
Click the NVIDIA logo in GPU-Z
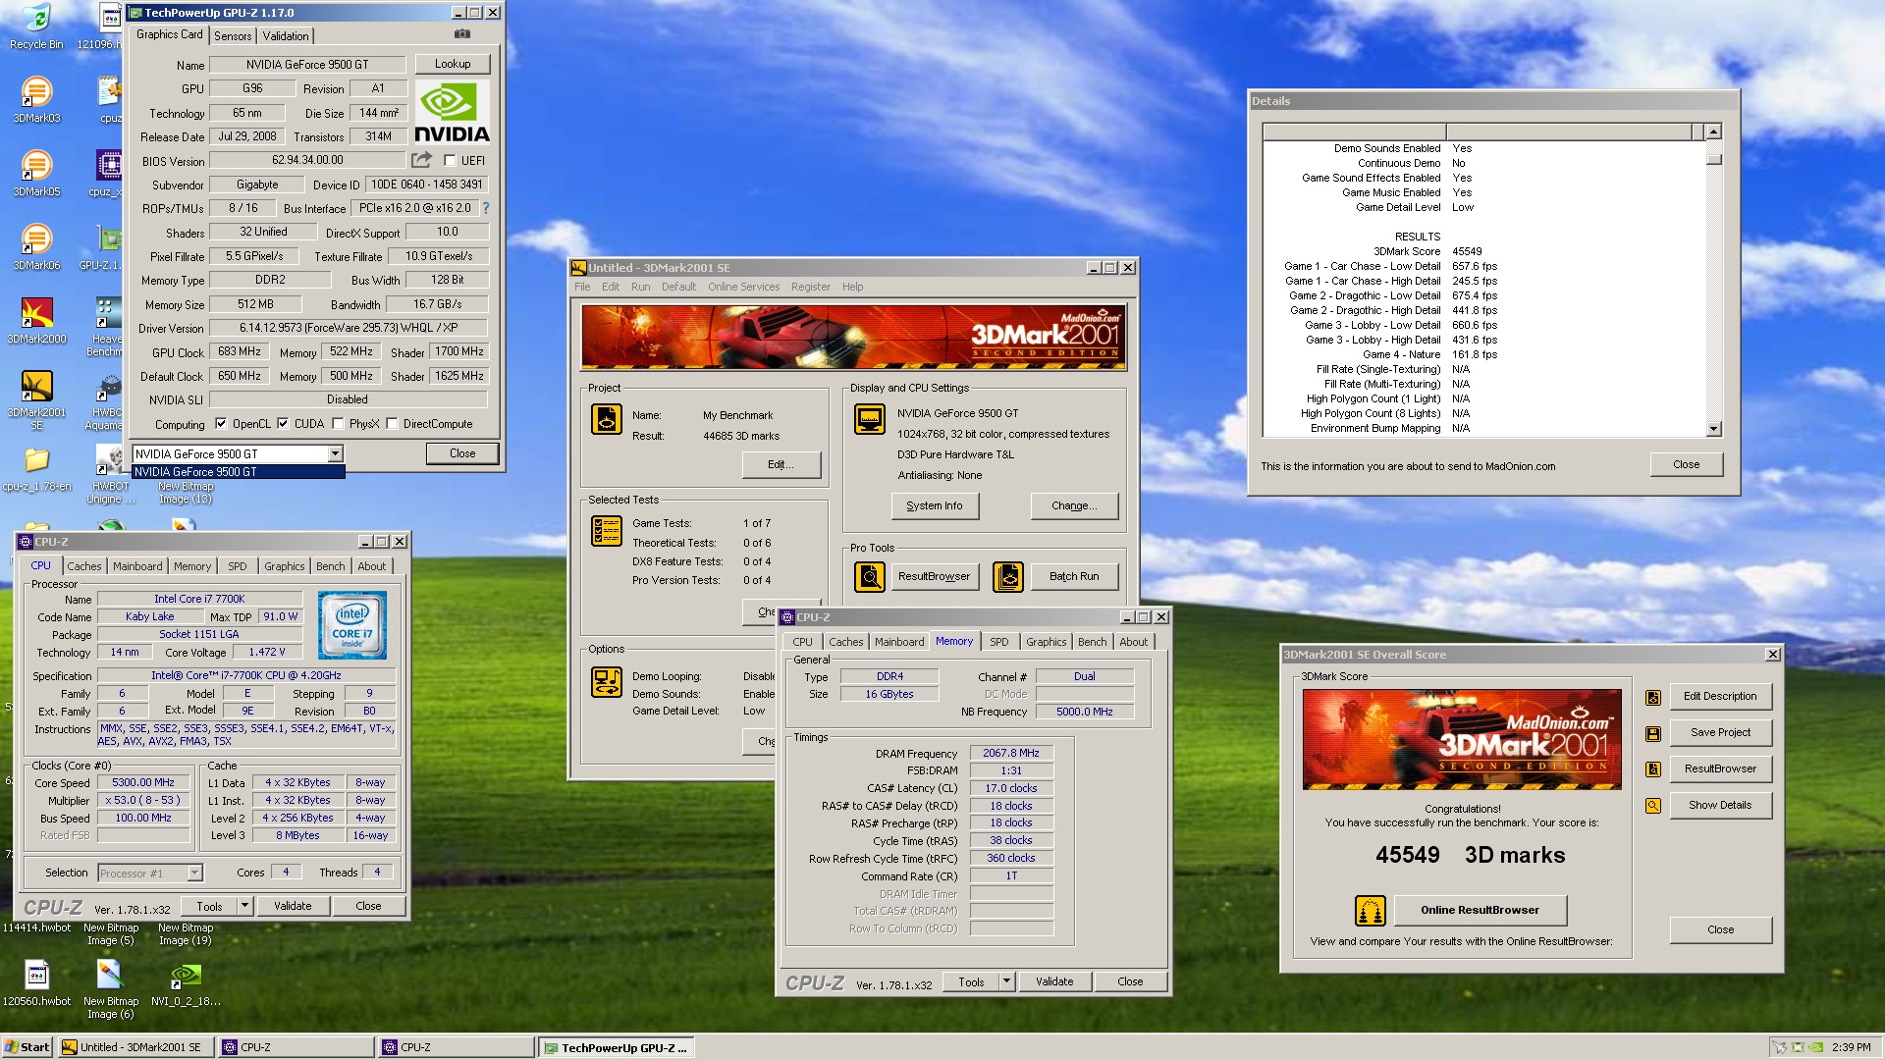coord(452,113)
